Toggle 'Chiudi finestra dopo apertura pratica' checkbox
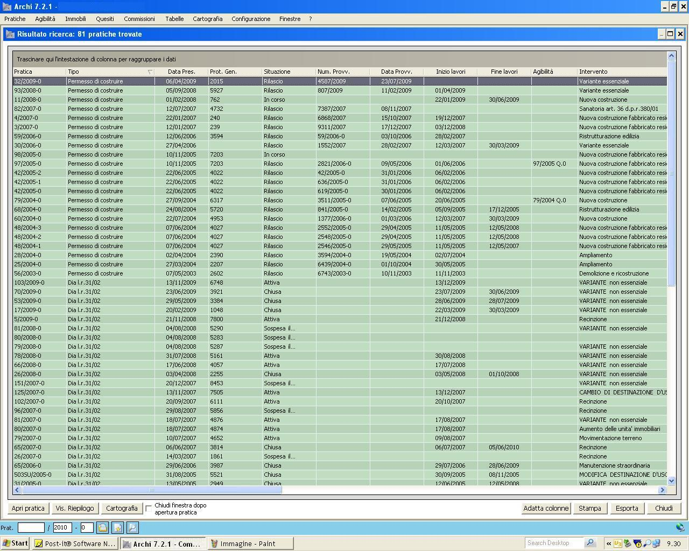689x551 pixels. pyautogui.click(x=149, y=508)
